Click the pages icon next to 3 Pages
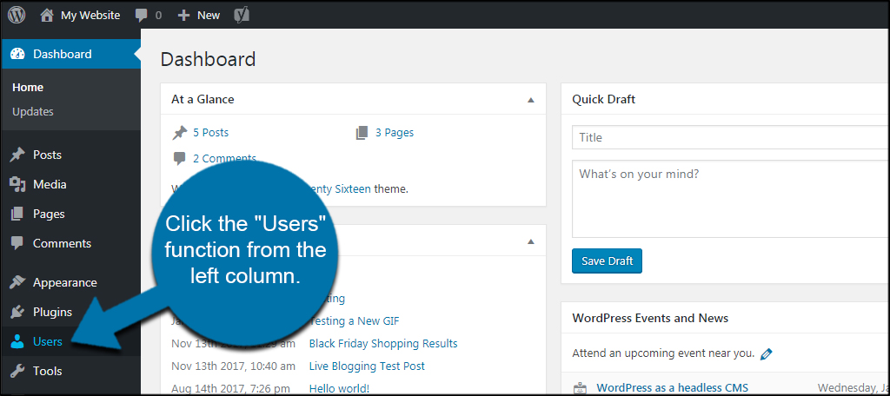 [x=362, y=133]
